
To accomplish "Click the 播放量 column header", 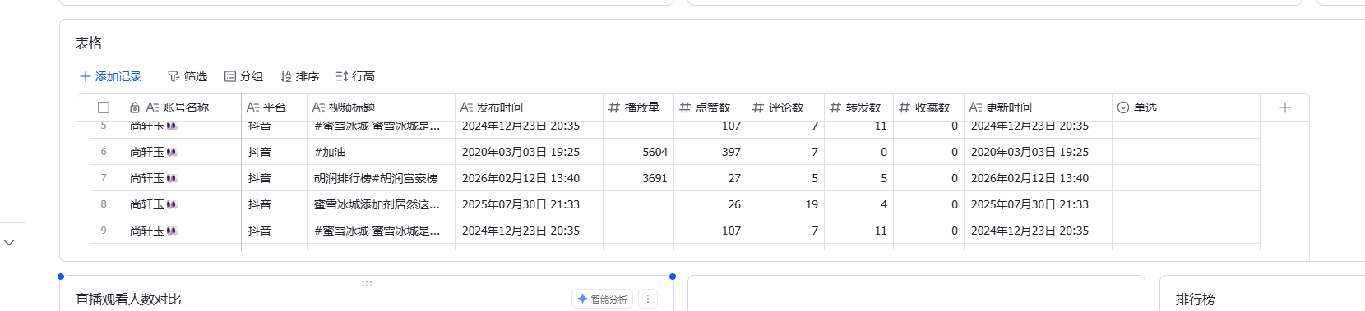I will point(639,107).
